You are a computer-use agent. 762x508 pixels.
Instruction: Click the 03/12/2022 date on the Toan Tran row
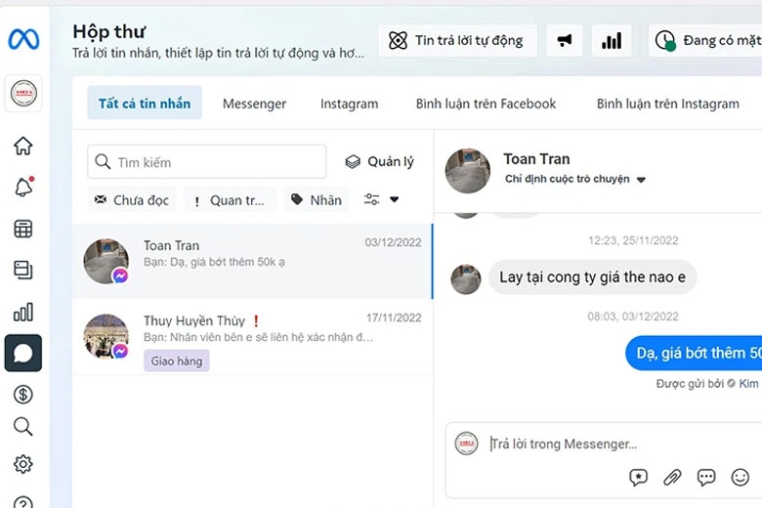point(393,242)
